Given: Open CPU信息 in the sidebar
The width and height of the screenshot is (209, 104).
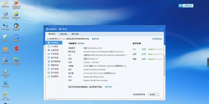Looking at the screenshot, I should point(54,47).
